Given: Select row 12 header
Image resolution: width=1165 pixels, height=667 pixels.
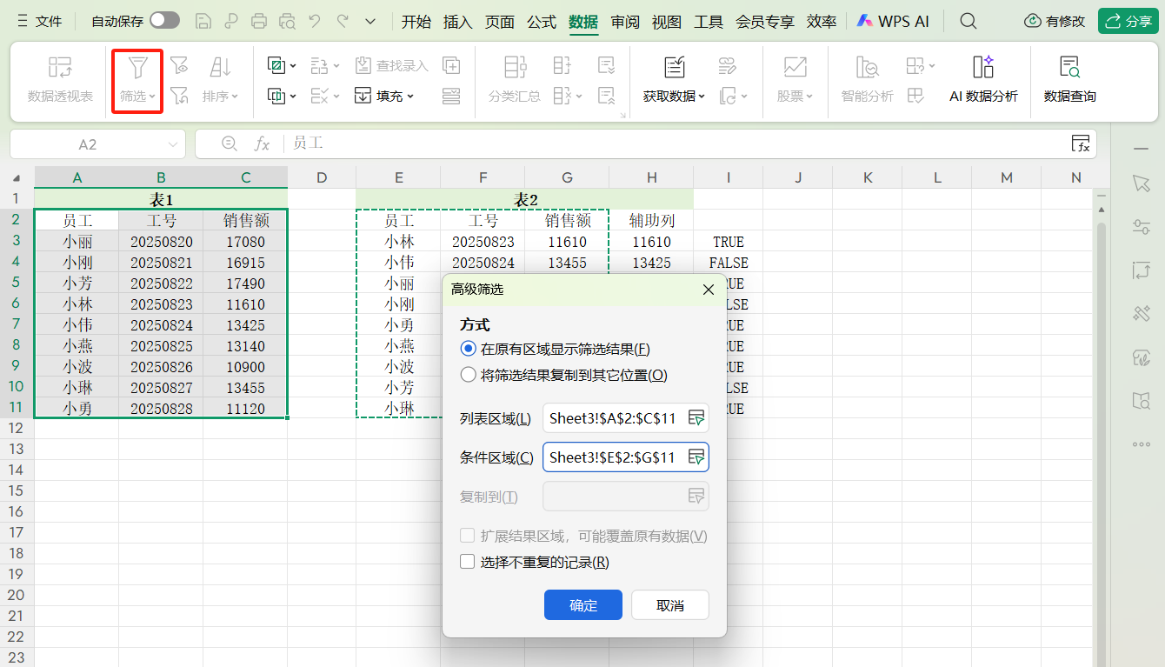Looking at the screenshot, I should coord(17,428).
